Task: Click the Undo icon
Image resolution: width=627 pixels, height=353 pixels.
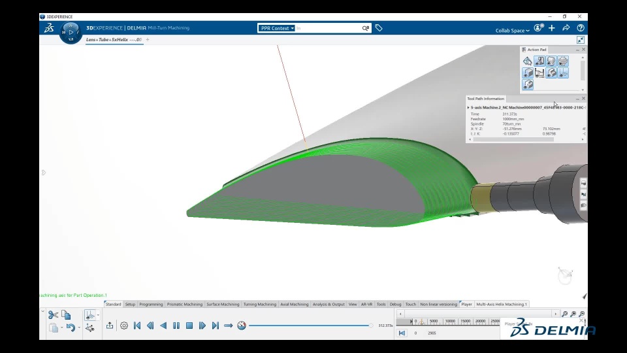Action: [x=71, y=328]
